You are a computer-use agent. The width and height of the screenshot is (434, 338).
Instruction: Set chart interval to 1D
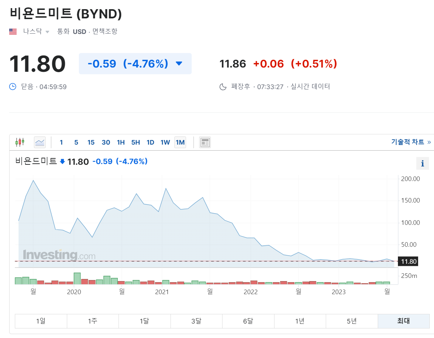click(150, 142)
